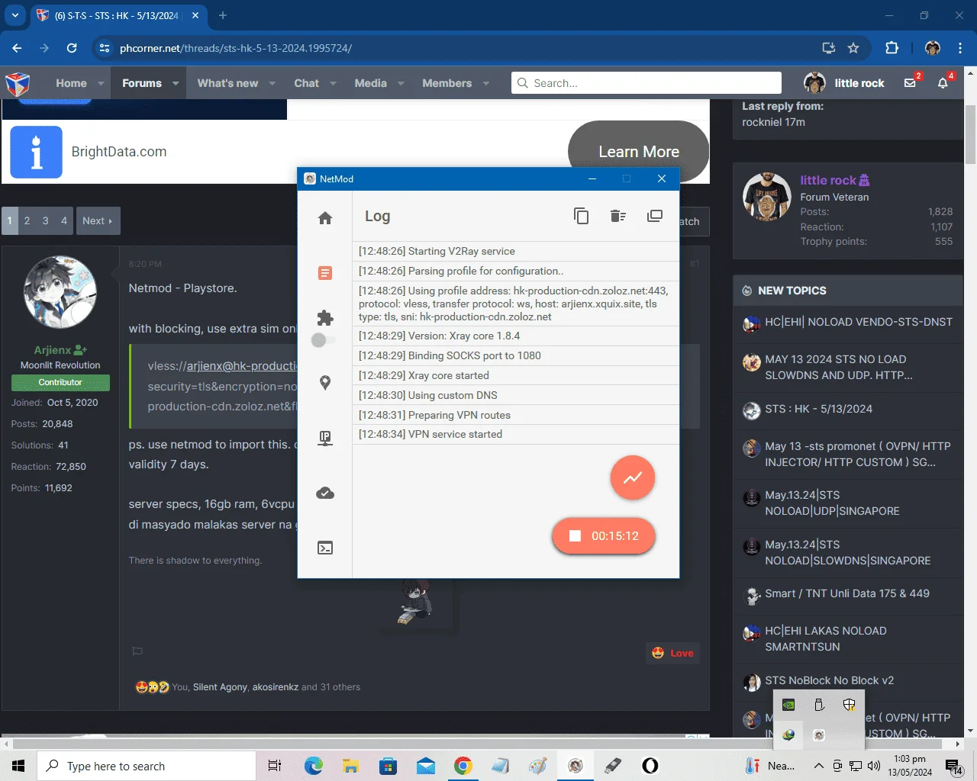Open the cloud checkmark icon in NetMod sidebar

tap(325, 493)
